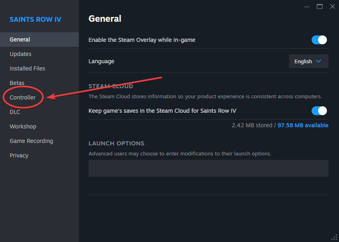Close the Saints Row IV properties window
This screenshot has width=339, height=242.
[x=333, y=7]
